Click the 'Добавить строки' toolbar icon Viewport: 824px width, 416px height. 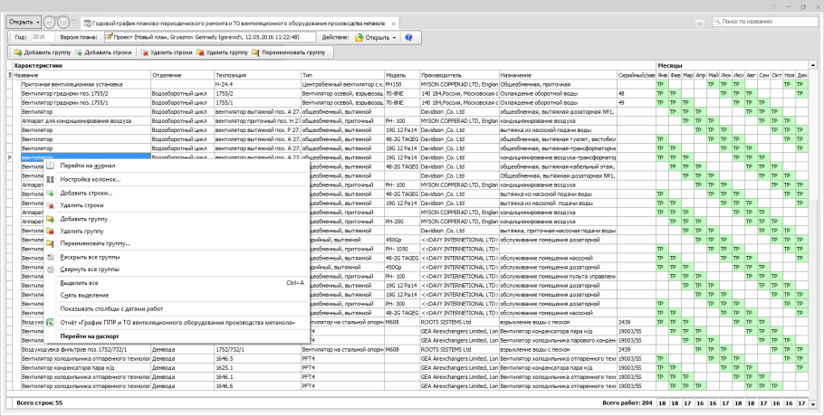pyautogui.click(x=79, y=52)
